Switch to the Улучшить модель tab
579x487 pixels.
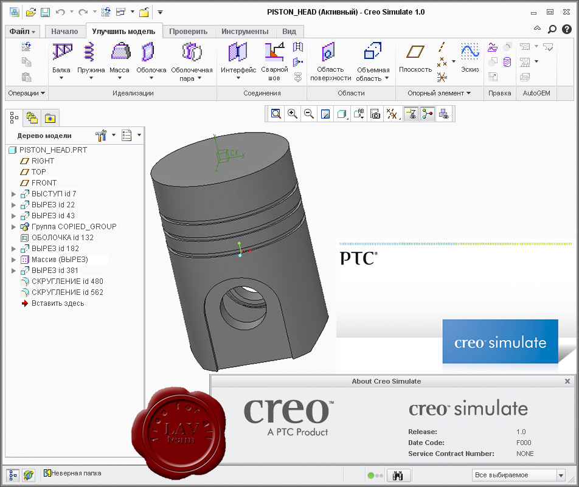click(x=123, y=32)
